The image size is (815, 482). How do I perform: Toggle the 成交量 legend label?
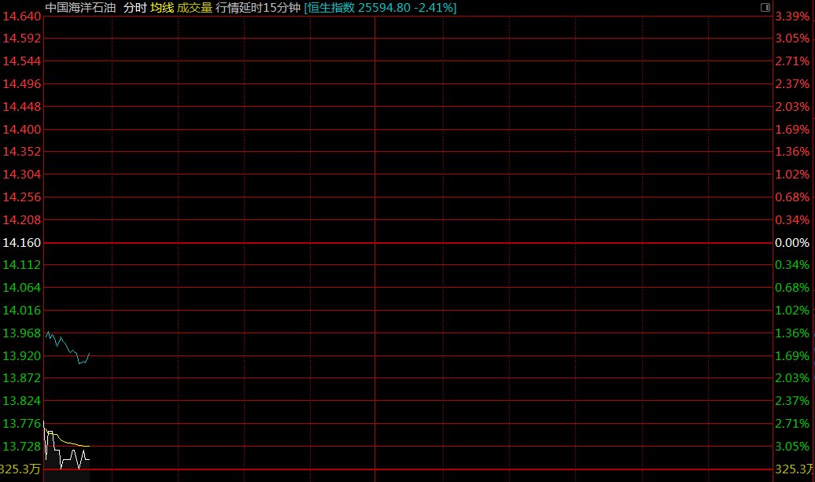point(194,7)
